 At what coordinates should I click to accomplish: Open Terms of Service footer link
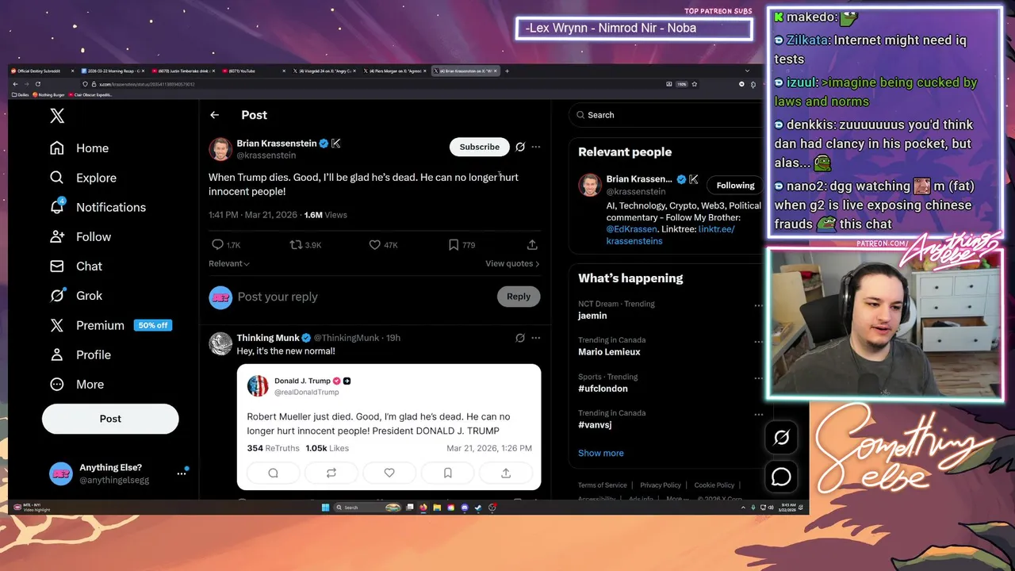tap(602, 485)
